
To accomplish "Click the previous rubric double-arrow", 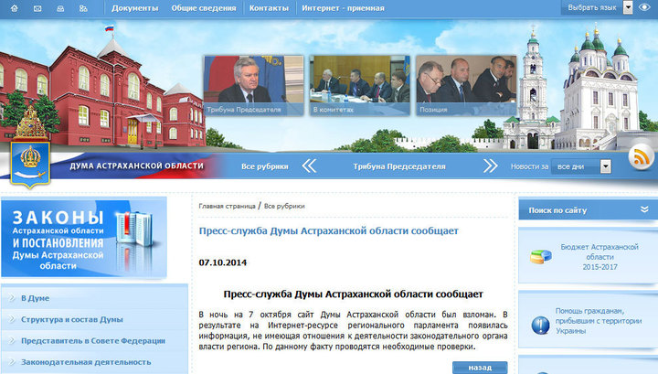I will point(309,166).
